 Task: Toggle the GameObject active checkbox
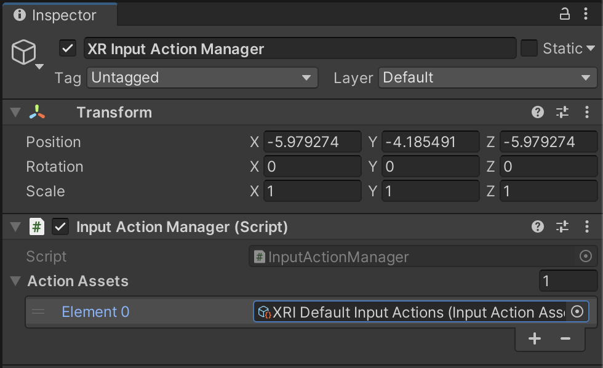(68, 49)
